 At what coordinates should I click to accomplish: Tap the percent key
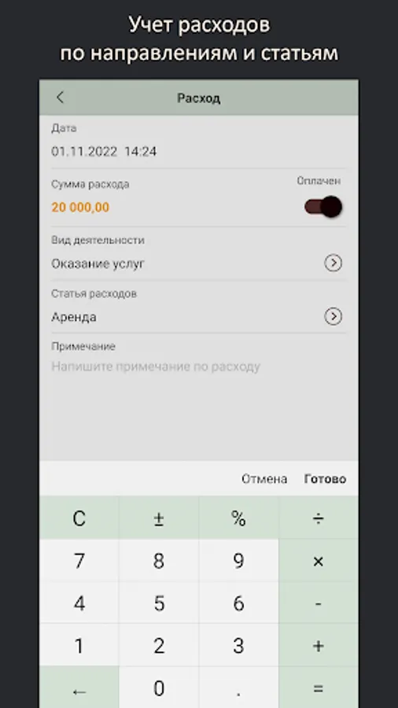pyautogui.click(x=238, y=519)
